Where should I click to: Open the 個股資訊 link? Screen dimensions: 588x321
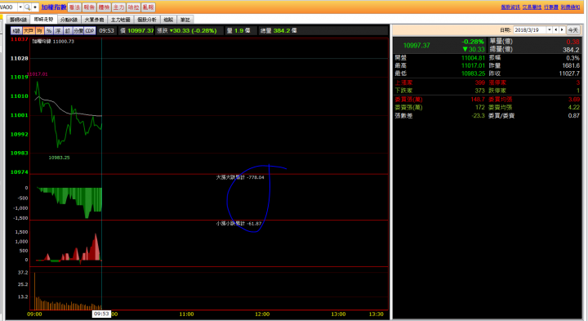[x=510, y=7]
